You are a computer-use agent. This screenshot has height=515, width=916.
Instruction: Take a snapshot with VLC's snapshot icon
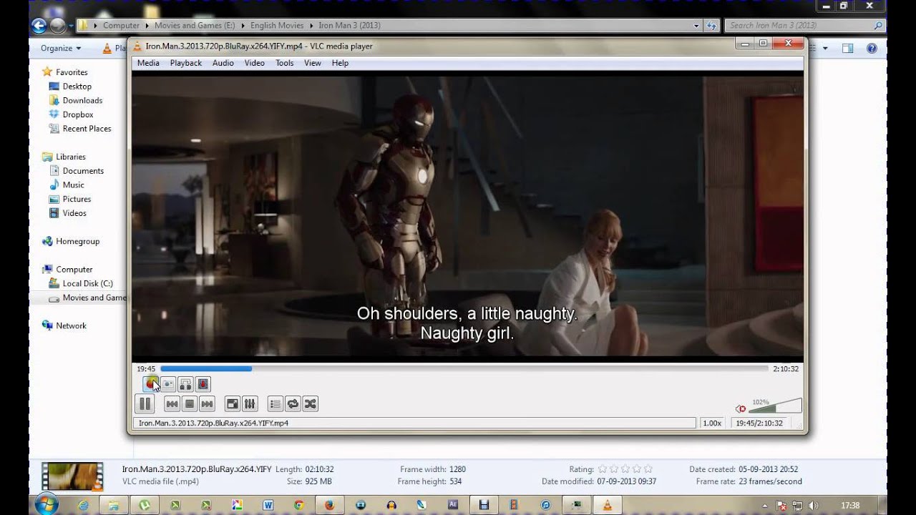coord(168,384)
